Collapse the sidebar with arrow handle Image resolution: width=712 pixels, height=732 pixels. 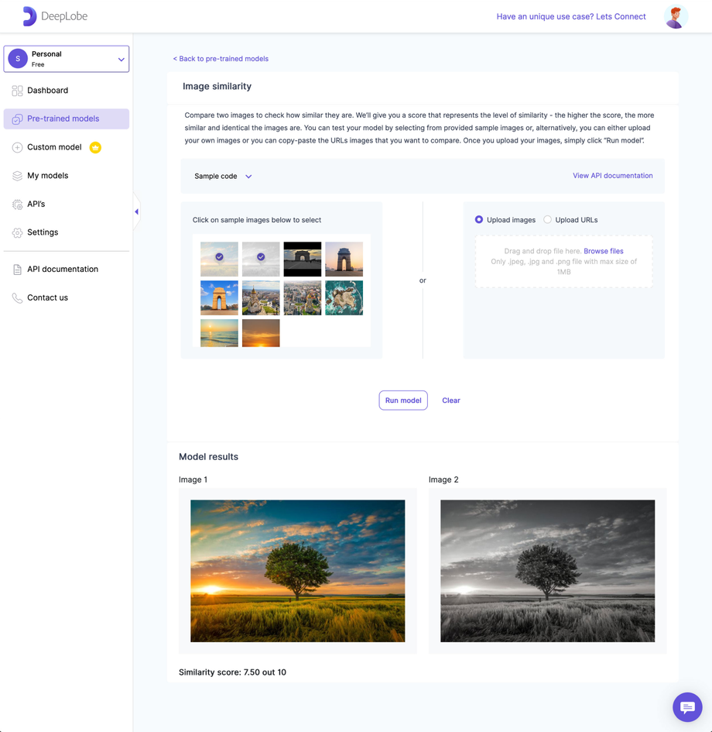pyautogui.click(x=136, y=211)
